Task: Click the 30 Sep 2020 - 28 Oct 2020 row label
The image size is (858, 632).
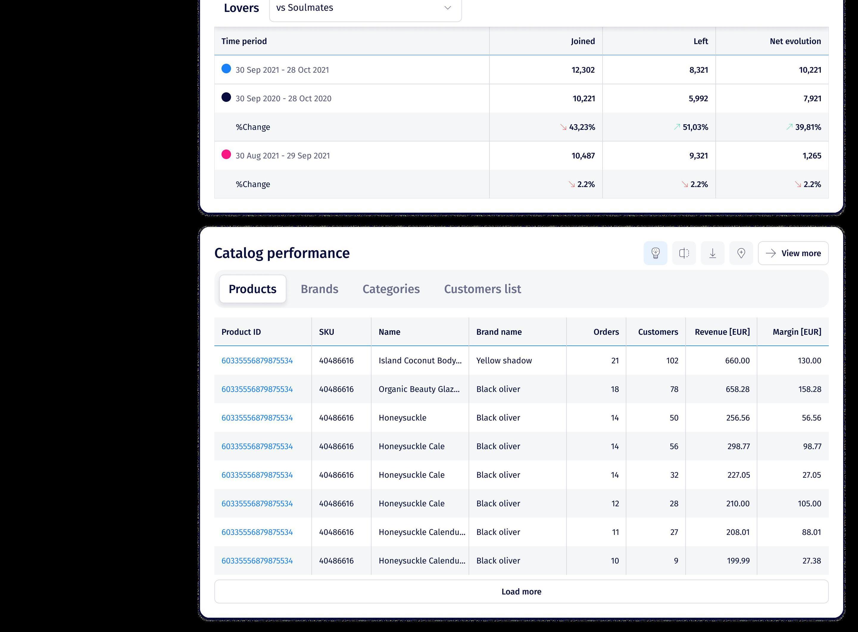Action: (283, 99)
